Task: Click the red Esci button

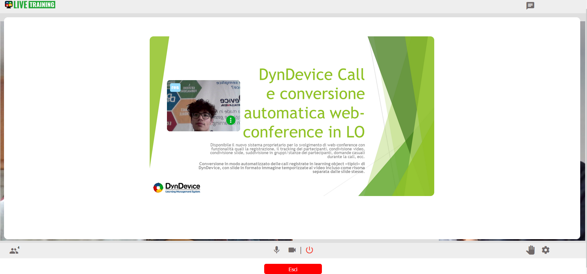Action: [x=293, y=269]
